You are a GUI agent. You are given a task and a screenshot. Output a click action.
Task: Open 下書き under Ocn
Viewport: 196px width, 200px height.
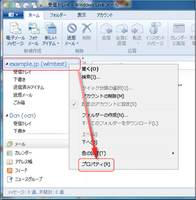(20, 131)
